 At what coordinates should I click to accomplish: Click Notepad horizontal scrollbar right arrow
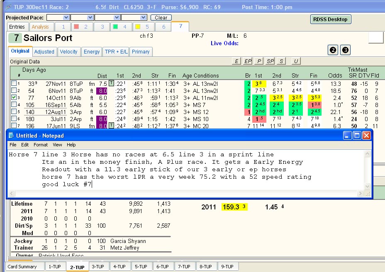(360, 194)
